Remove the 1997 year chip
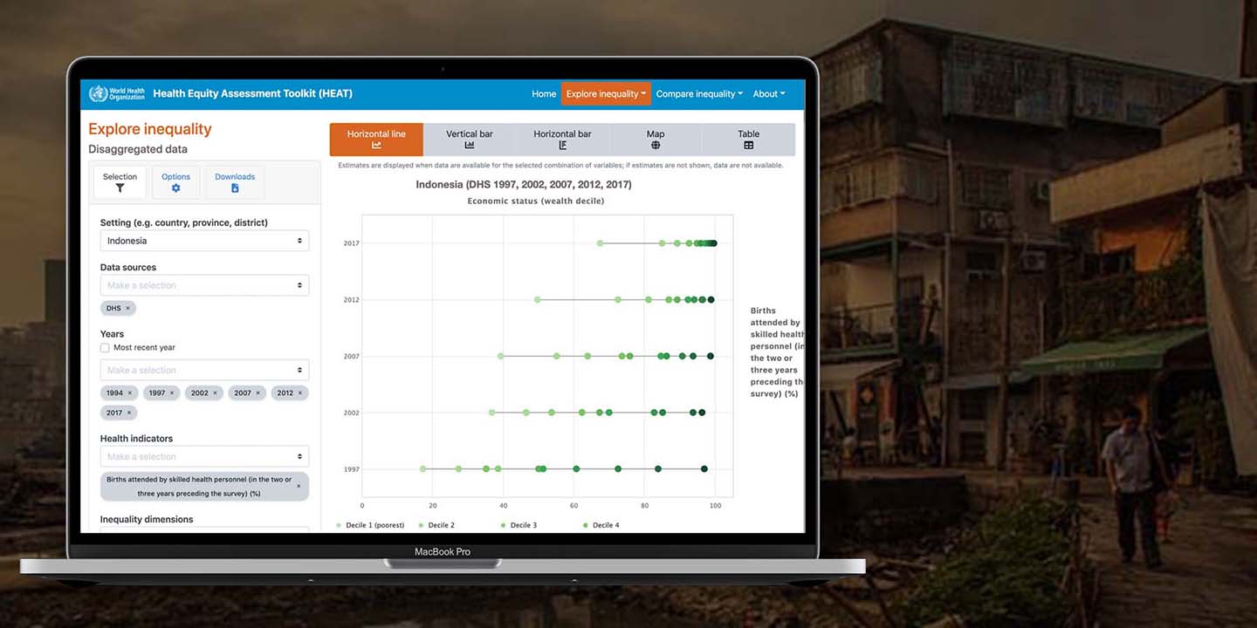This screenshot has height=628, width=1257. [172, 392]
